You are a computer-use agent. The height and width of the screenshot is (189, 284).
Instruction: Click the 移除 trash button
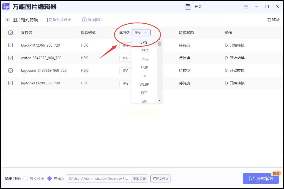(273, 20)
